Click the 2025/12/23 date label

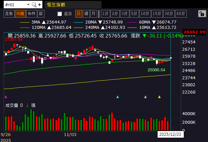pos(171,134)
